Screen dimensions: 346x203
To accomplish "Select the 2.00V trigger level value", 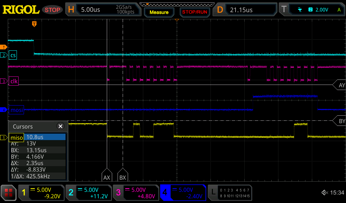I will pyautogui.click(x=322, y=10).
